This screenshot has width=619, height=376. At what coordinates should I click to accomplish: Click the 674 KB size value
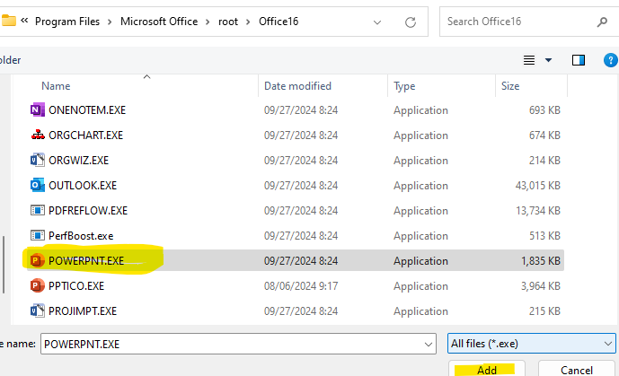(544, 136)
